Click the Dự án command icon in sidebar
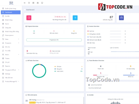Viewport: 139px width, 104px height. tap(3, 24)
